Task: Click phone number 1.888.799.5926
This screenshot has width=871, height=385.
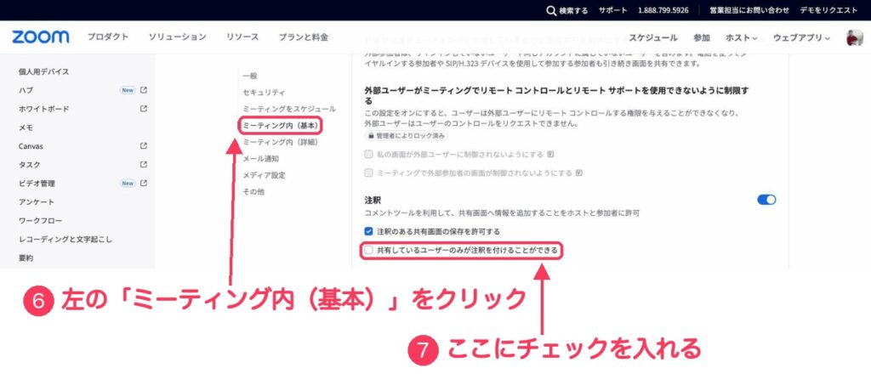Action: point(663,10)
